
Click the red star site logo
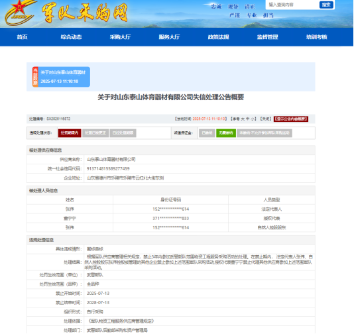[20, 13]
